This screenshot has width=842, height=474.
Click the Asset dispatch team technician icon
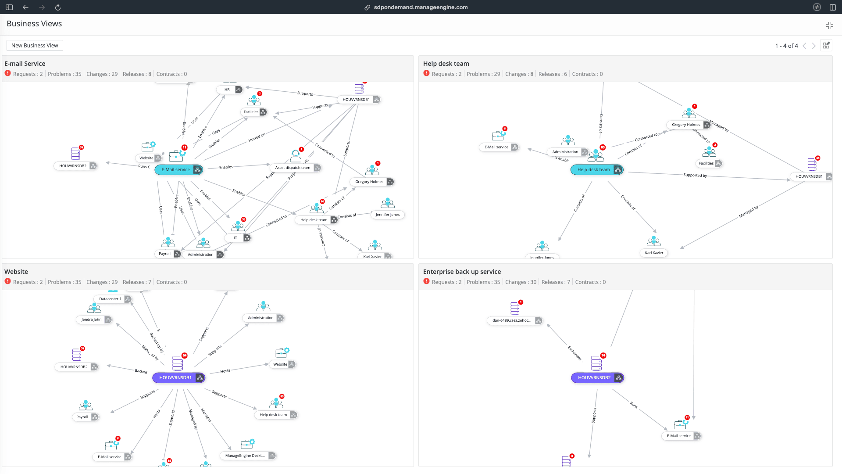[296, 156]
